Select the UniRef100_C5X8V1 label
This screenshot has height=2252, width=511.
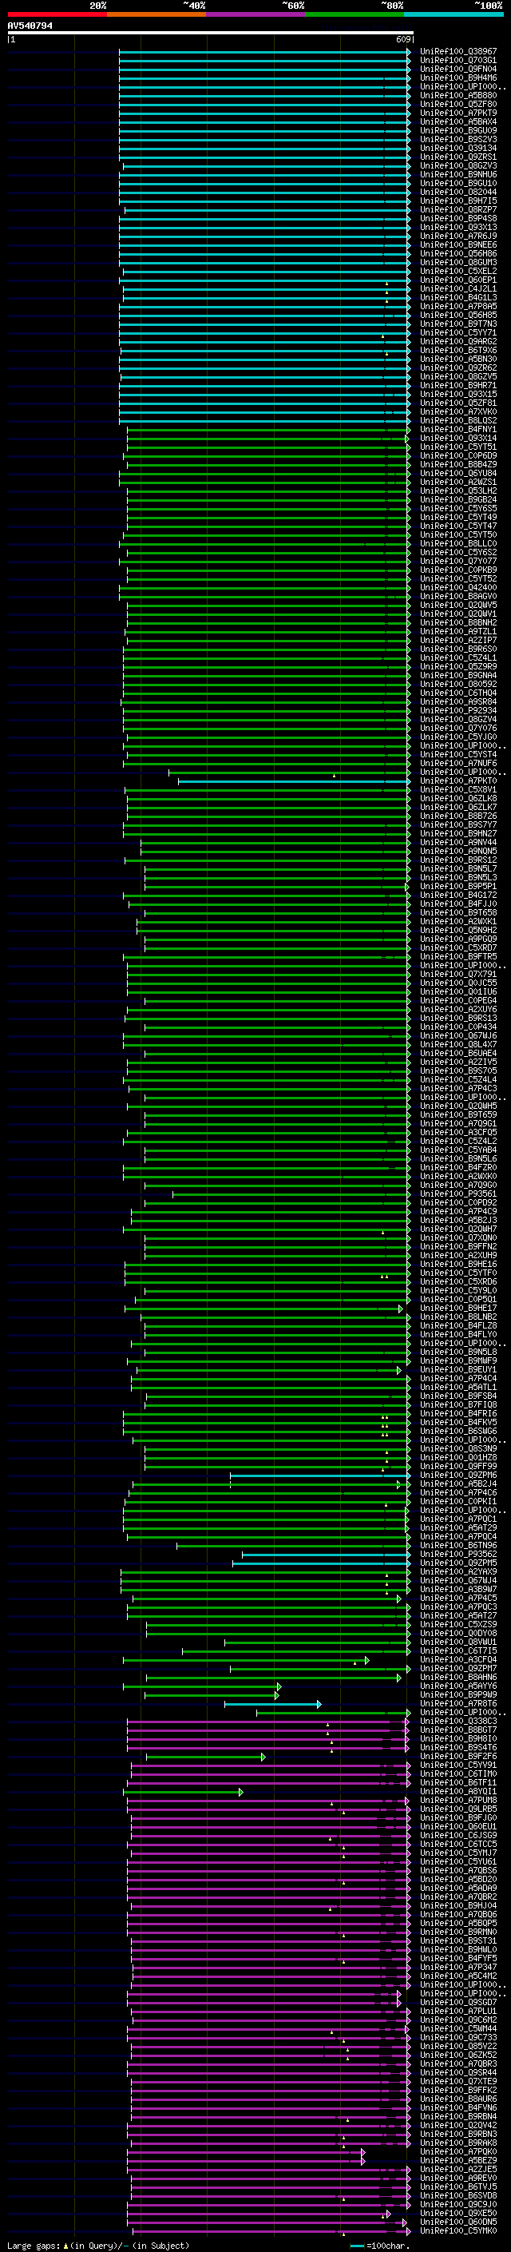(x=458, y=789)
